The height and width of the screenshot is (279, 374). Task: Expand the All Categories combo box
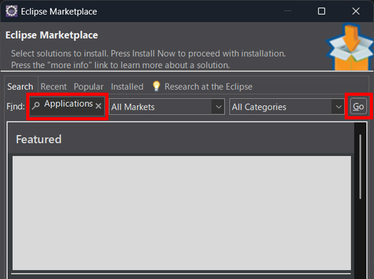point(281,107)
